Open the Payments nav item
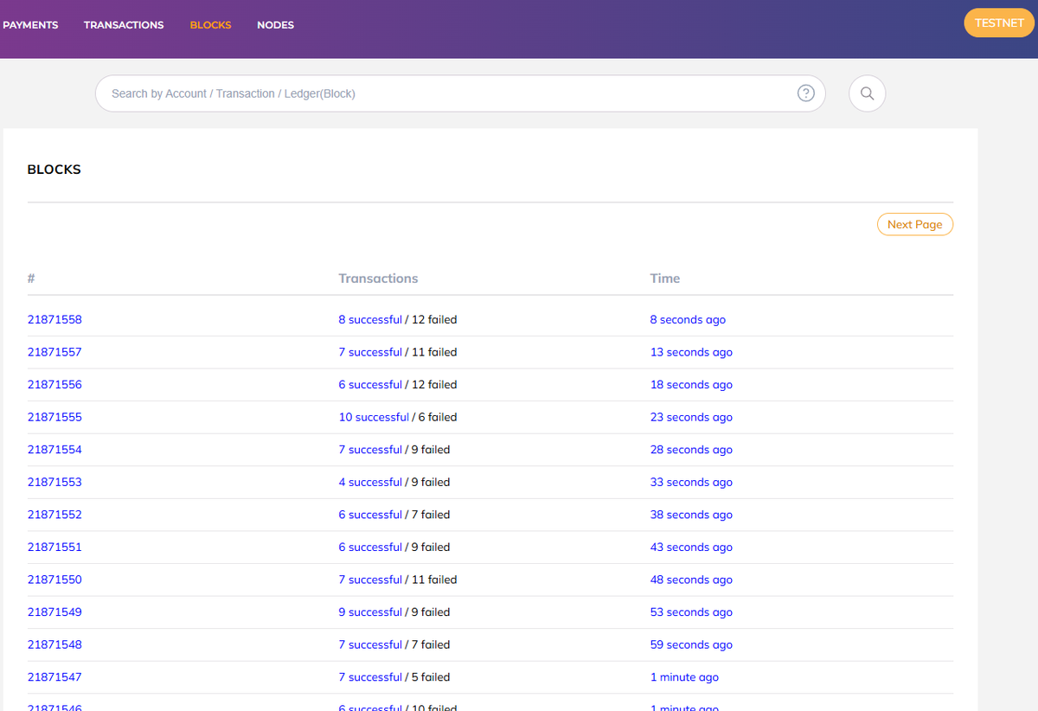1038x711 pixels. coord(30,25)
